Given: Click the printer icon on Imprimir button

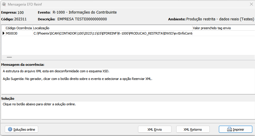Looking at the screenshot, I should (229, 129).
